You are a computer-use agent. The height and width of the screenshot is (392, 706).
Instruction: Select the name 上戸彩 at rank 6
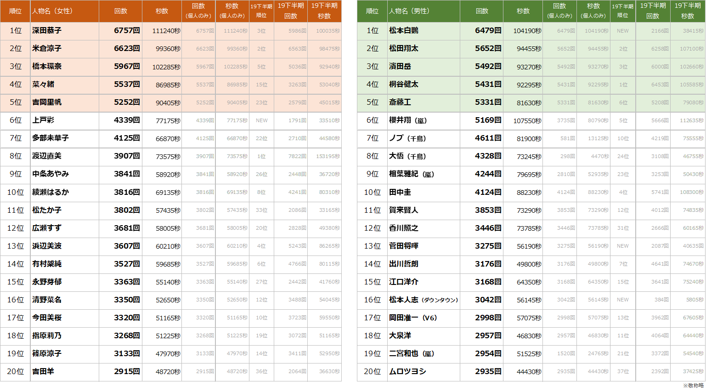tap(43, 120)
